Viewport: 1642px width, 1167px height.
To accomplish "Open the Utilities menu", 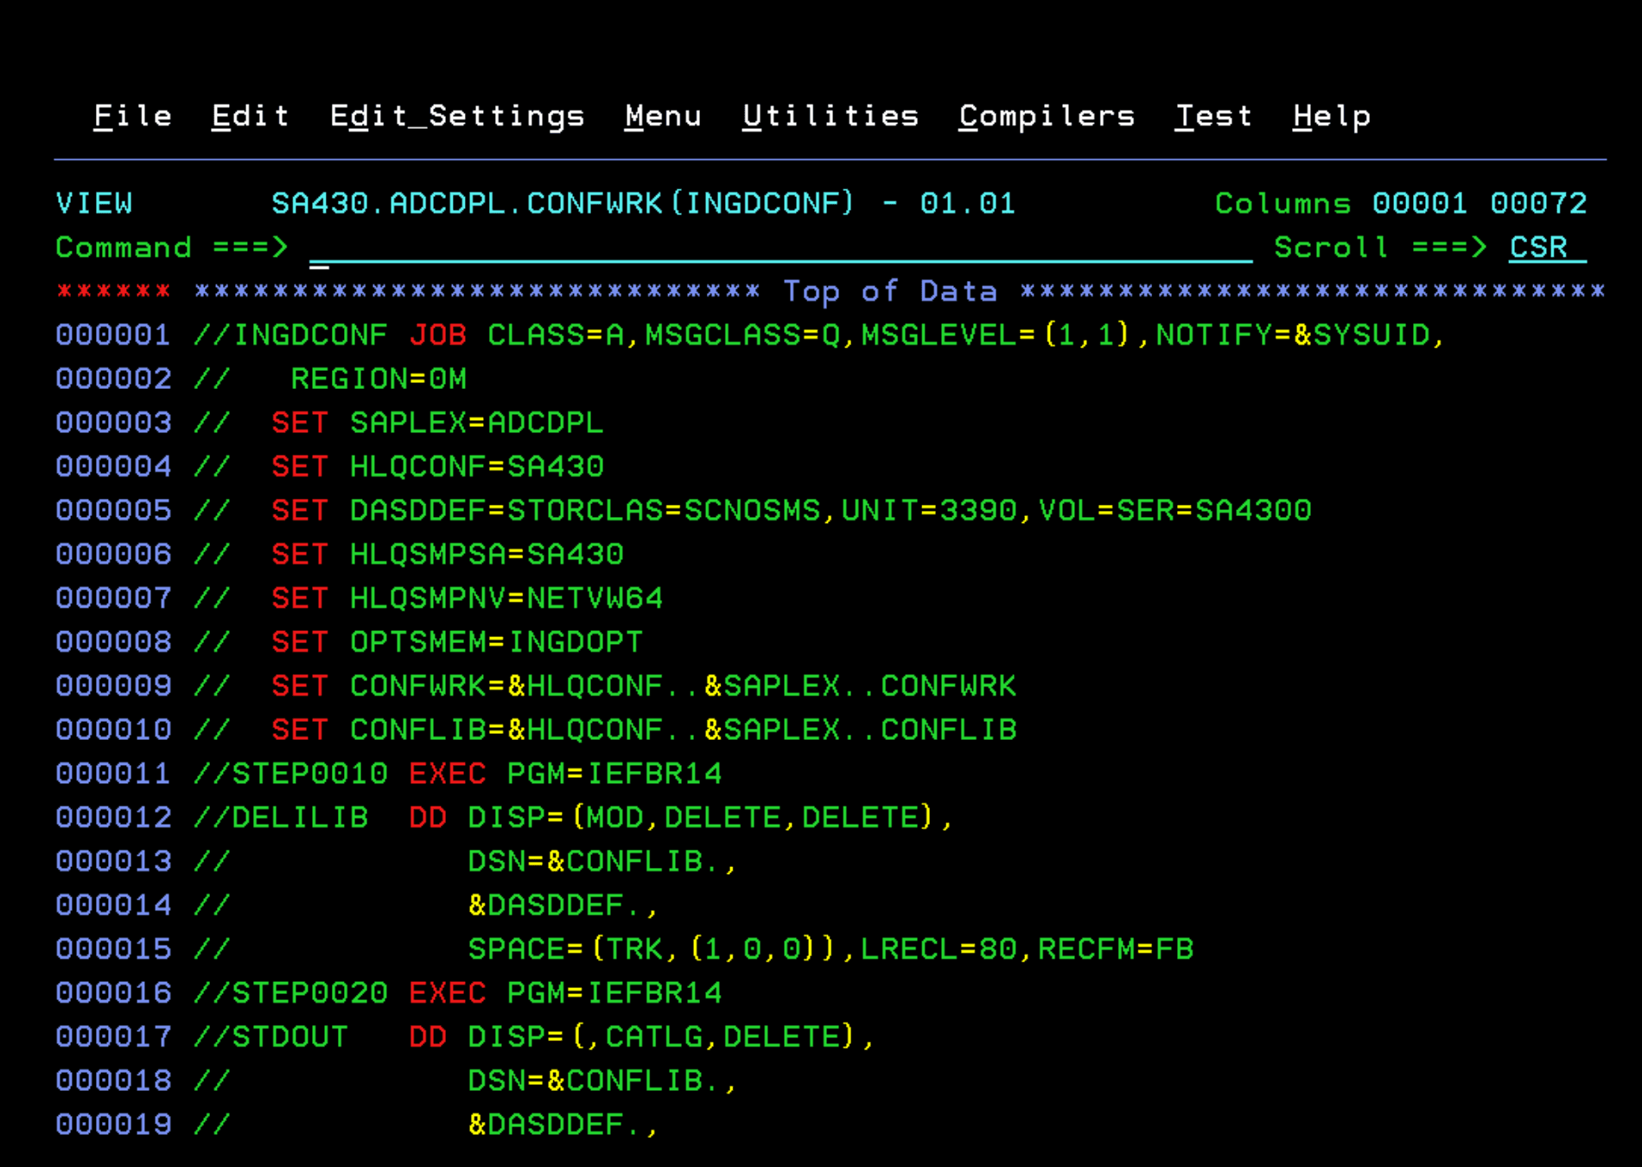I will point(831,116).
